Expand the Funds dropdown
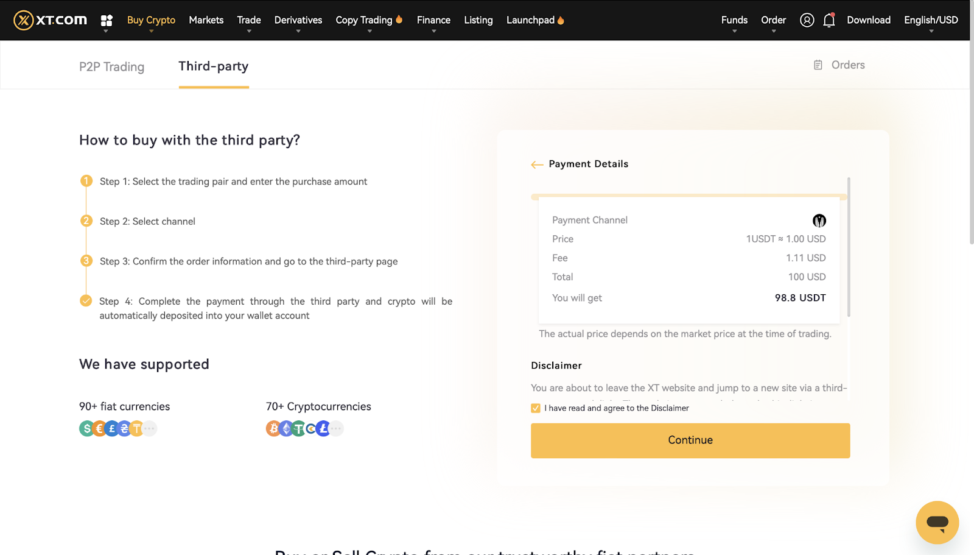The image size is (974, 555). pos(734,20)
